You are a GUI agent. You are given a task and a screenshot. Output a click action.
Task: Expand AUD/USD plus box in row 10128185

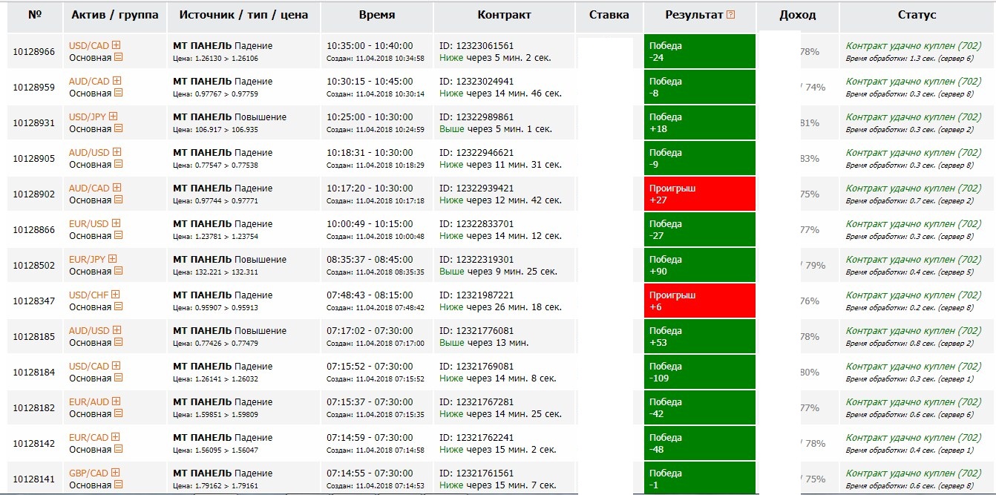coord(116,330)
